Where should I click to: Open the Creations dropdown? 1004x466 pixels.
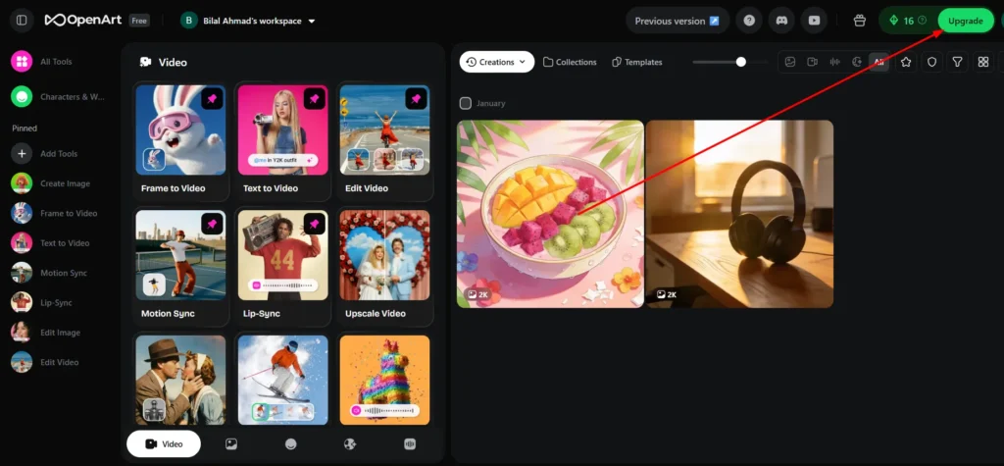click(497, 62)
